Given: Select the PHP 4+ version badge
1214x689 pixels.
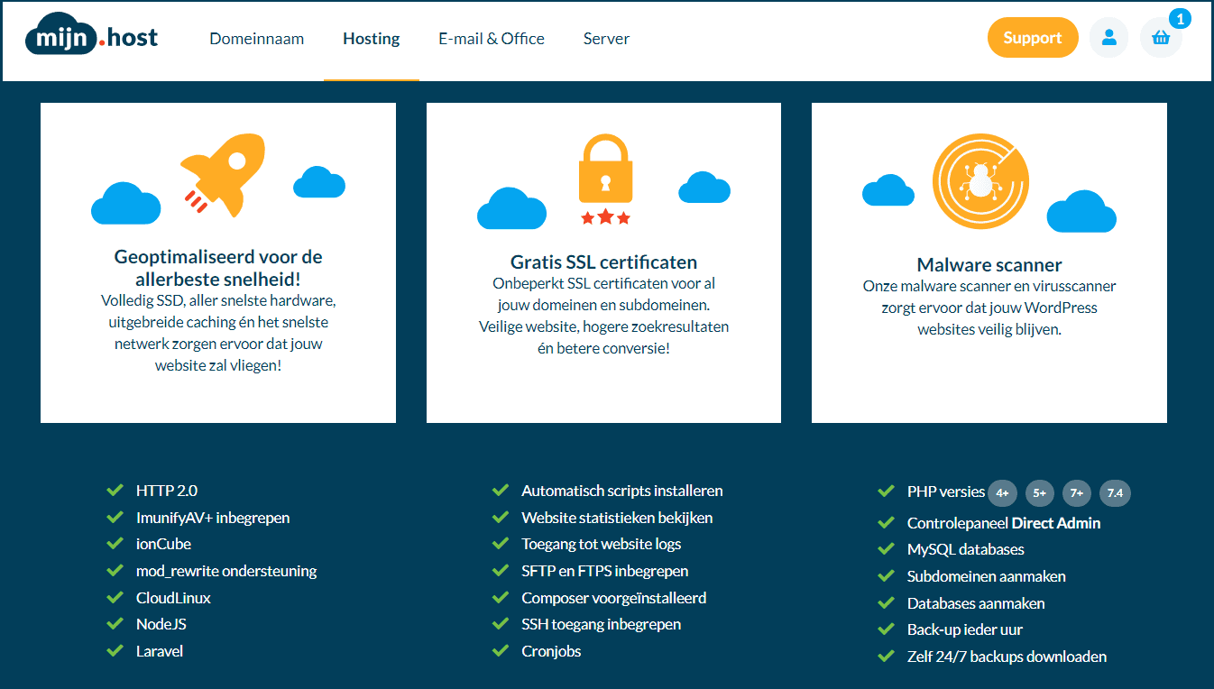Looking at the screenshot, I should pos(1002,493).
